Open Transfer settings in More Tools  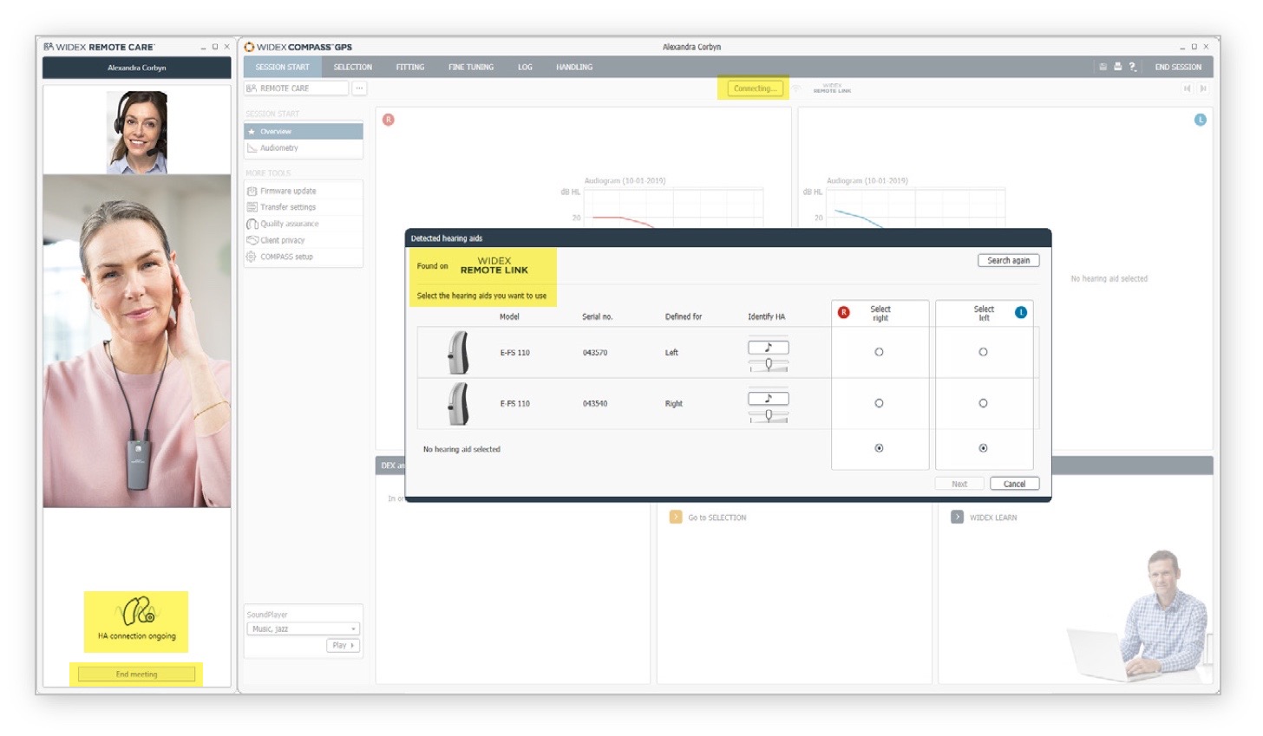pyautogui.click(x=304, y=207)
